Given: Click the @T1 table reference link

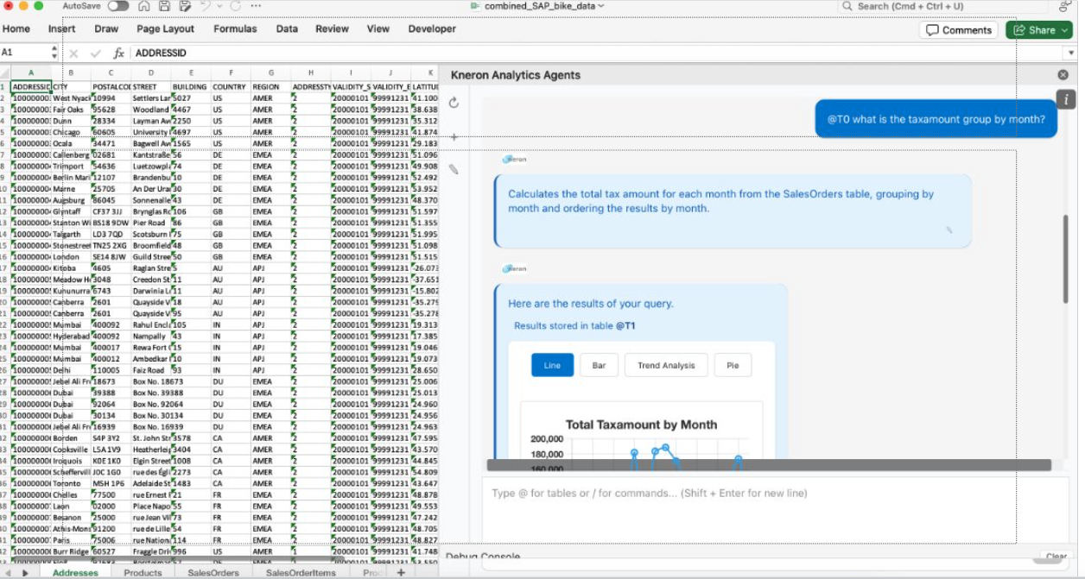Looking at the screenshot, I should [x=625, y=326].
